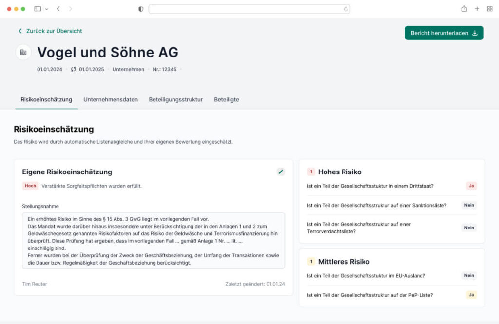Click the Unternehmen type label
This screenshot has width=499, height=324.
click(x=128, y=69)
